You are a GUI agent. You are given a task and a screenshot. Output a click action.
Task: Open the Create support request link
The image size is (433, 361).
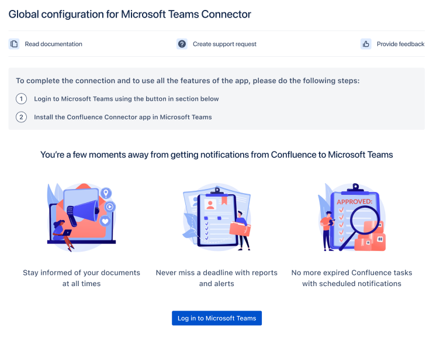pyautogui.click(x=224, y=44)
